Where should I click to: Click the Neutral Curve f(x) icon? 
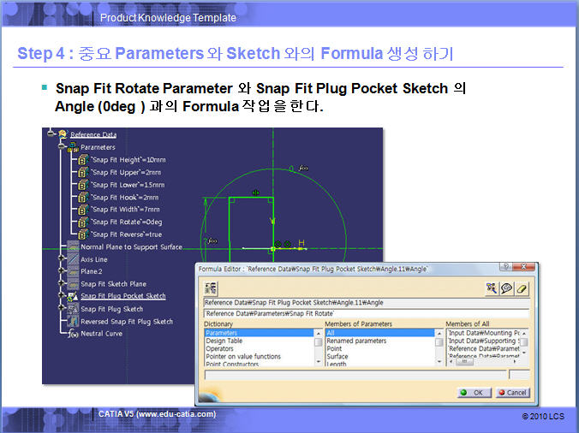73,334
